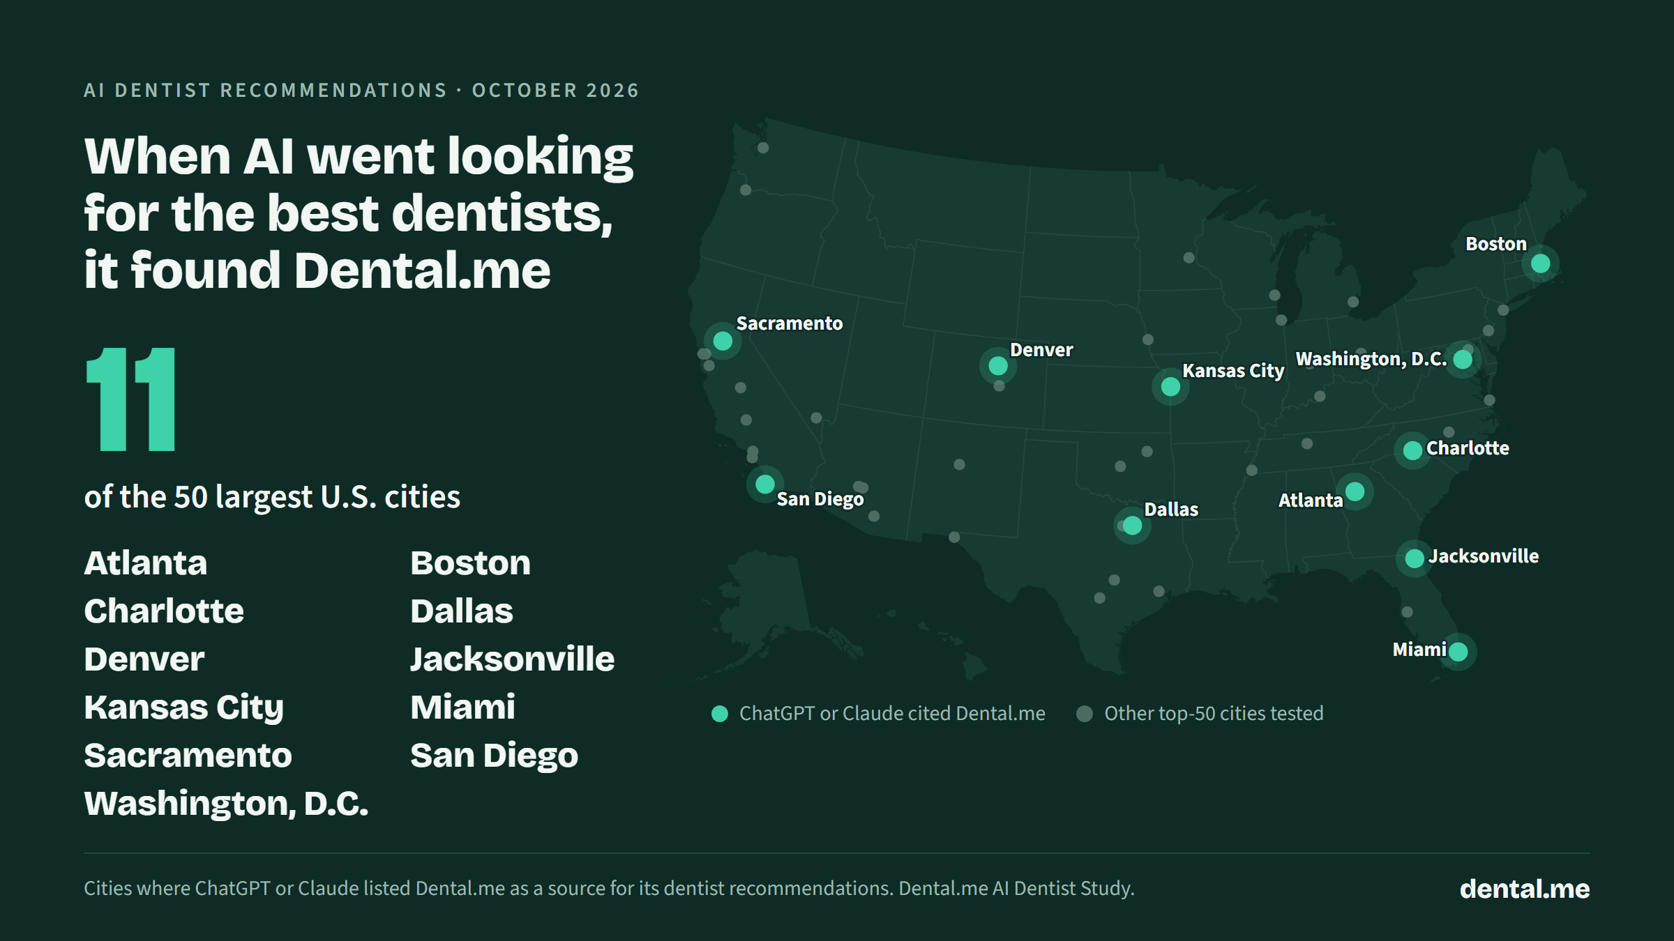Click the Miami green map dot
The height and width of the screenshot is (941, 1674).
tap(1458, 652)
